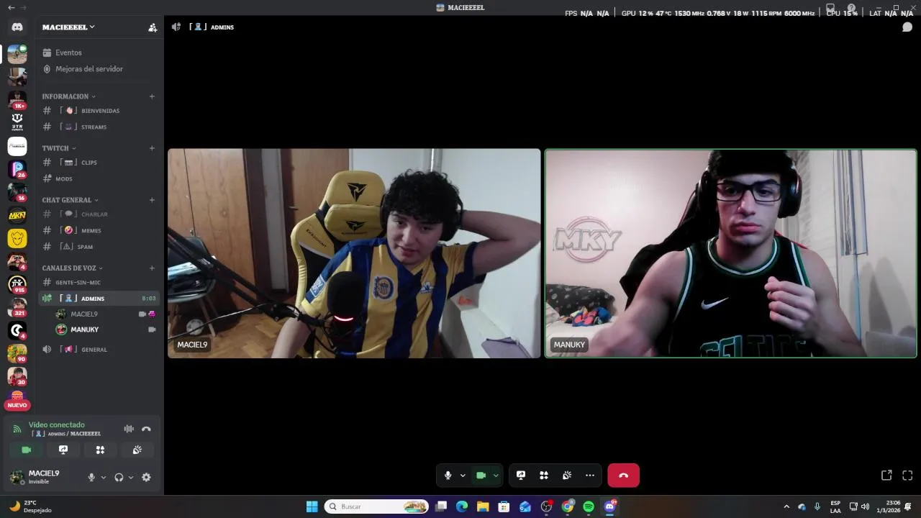Pop out the call window
Image resolution: width=921 pixels, height=518 pixels.
[x=886, y=475]
